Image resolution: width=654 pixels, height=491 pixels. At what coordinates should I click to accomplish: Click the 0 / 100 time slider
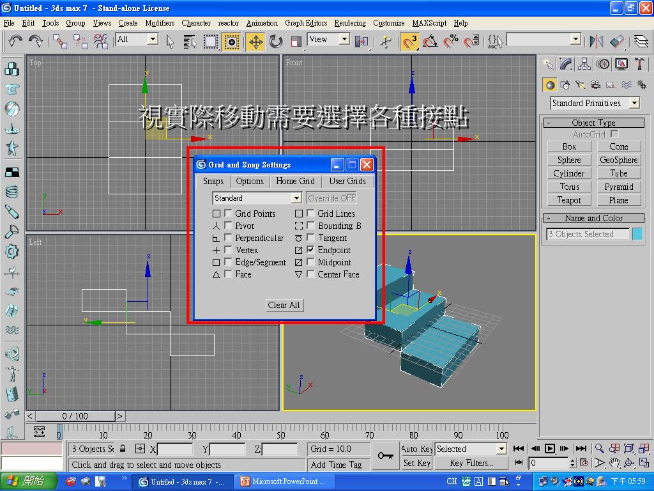[x=75, y=416]
